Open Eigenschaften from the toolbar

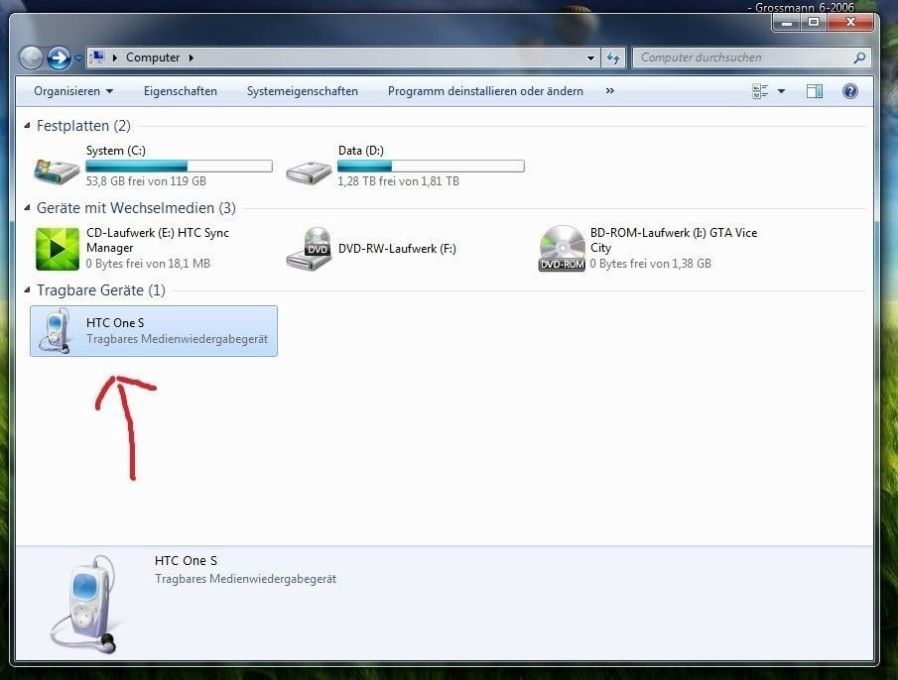pyautogui.click(x=181, y=91)
